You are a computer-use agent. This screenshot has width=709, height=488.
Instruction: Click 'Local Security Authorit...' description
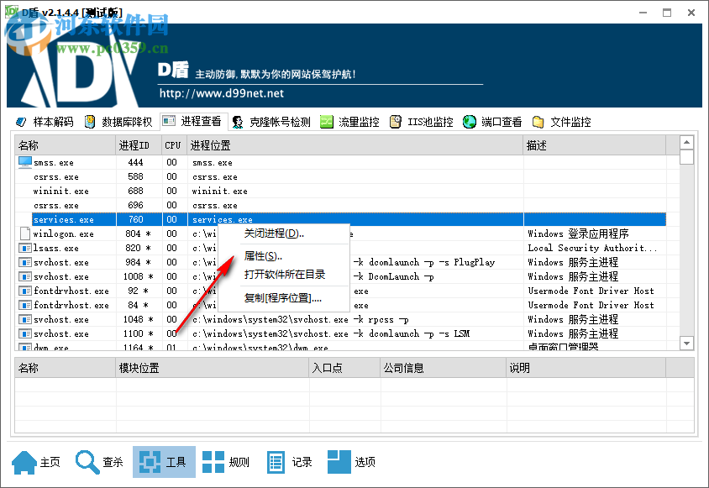click(x=592, y=248)
